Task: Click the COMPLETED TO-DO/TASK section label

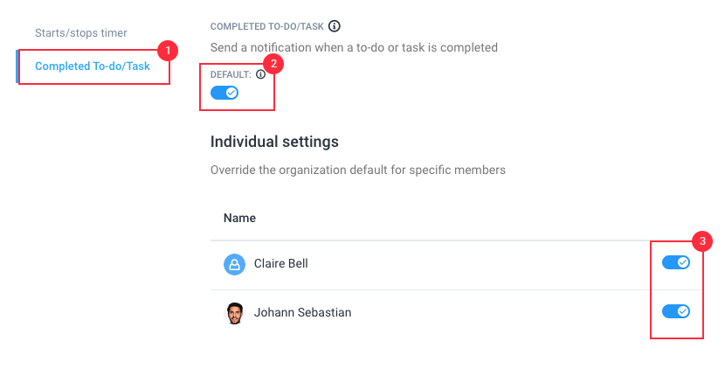Action: click(266, 27)
